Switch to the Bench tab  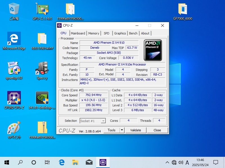pos(133,33)
